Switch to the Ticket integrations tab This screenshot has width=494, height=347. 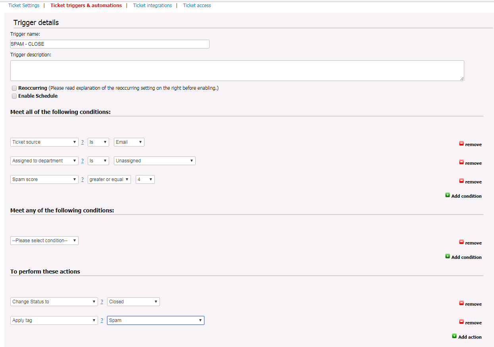pyautogui.click(x=152, y=5)
